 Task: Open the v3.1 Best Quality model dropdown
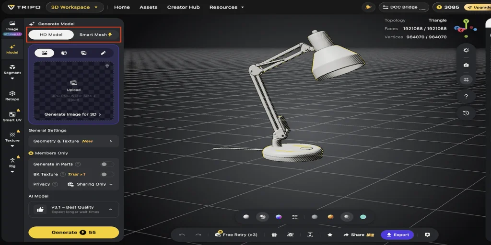coord(73,210)
